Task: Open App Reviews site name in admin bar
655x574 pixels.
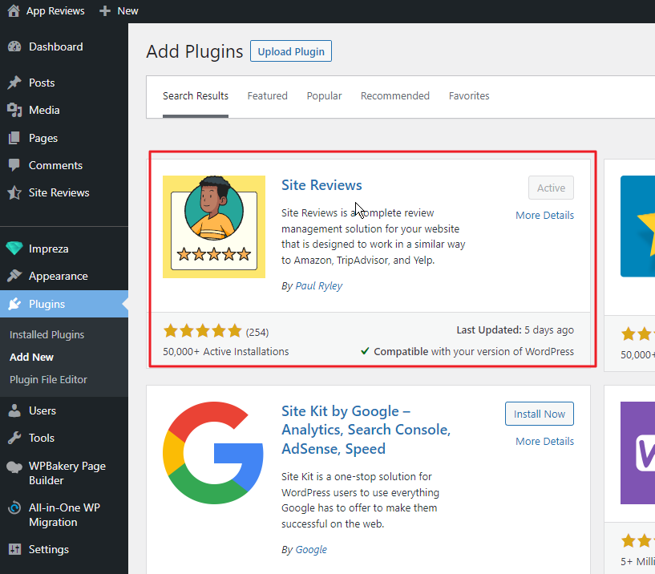Action: coord(55,11)
